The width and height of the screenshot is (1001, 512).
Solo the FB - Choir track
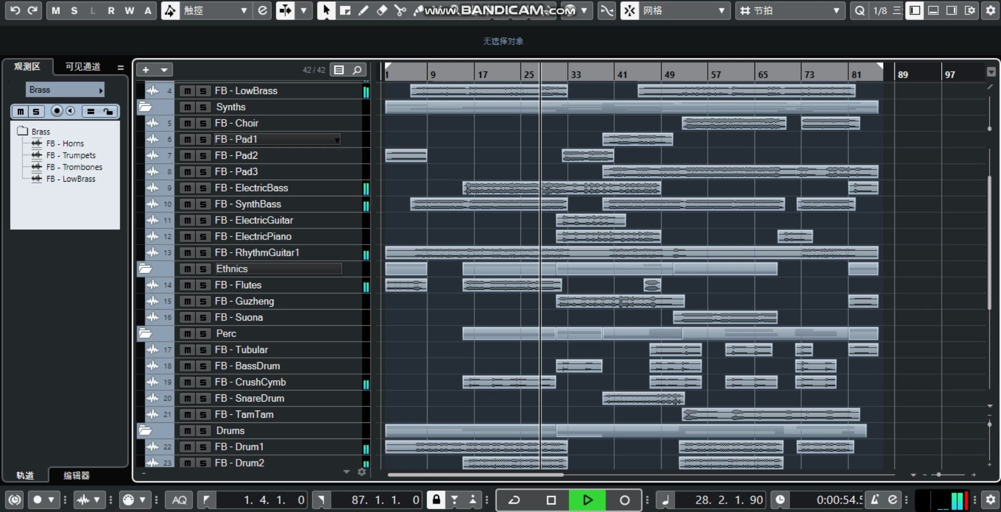click(203, 123)
